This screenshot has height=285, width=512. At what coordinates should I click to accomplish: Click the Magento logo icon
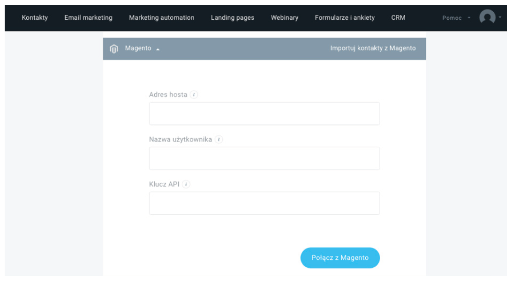point(113,49)
